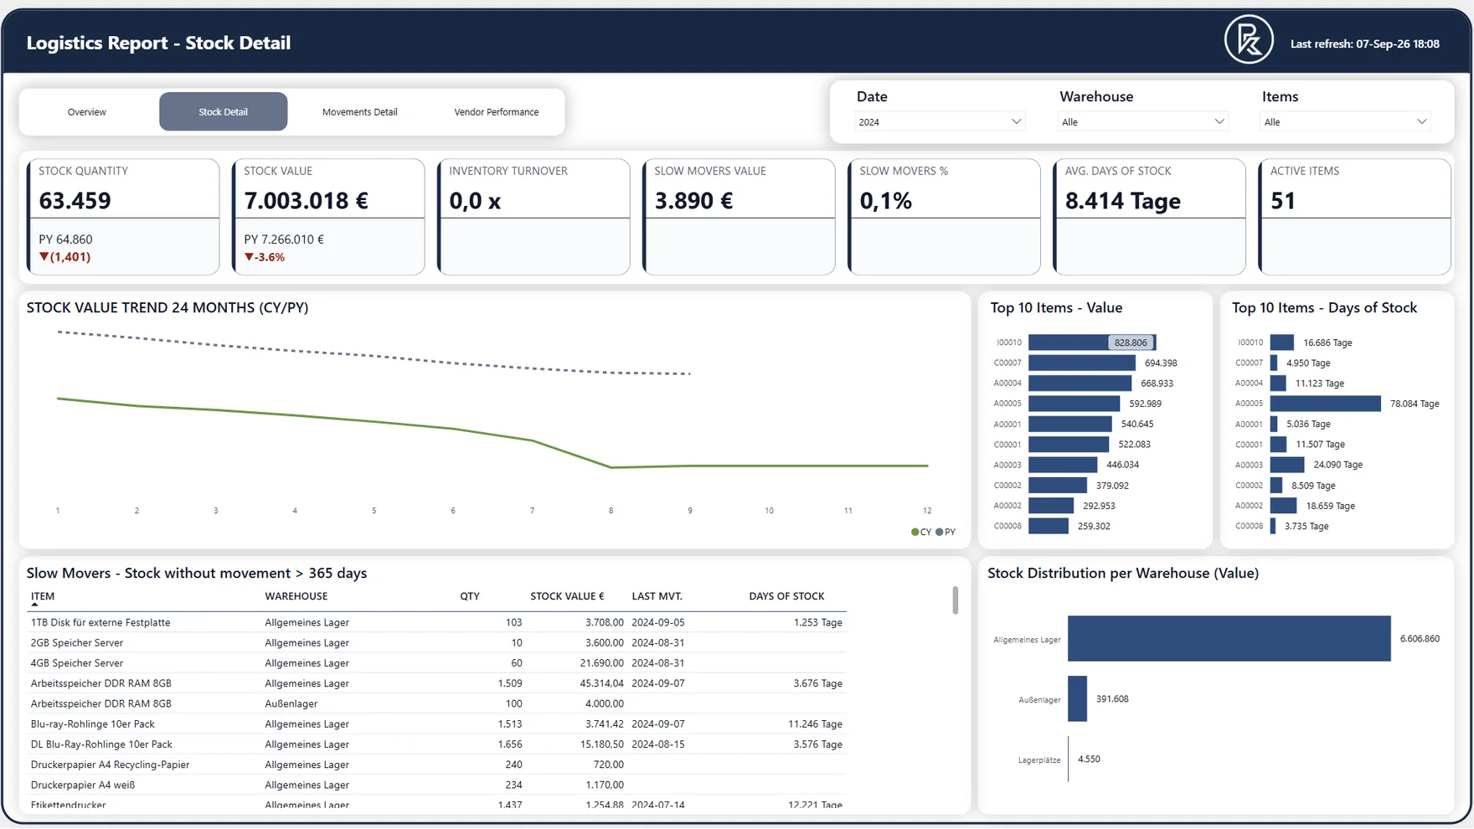Click the green CY legend marker

[915, 532]
